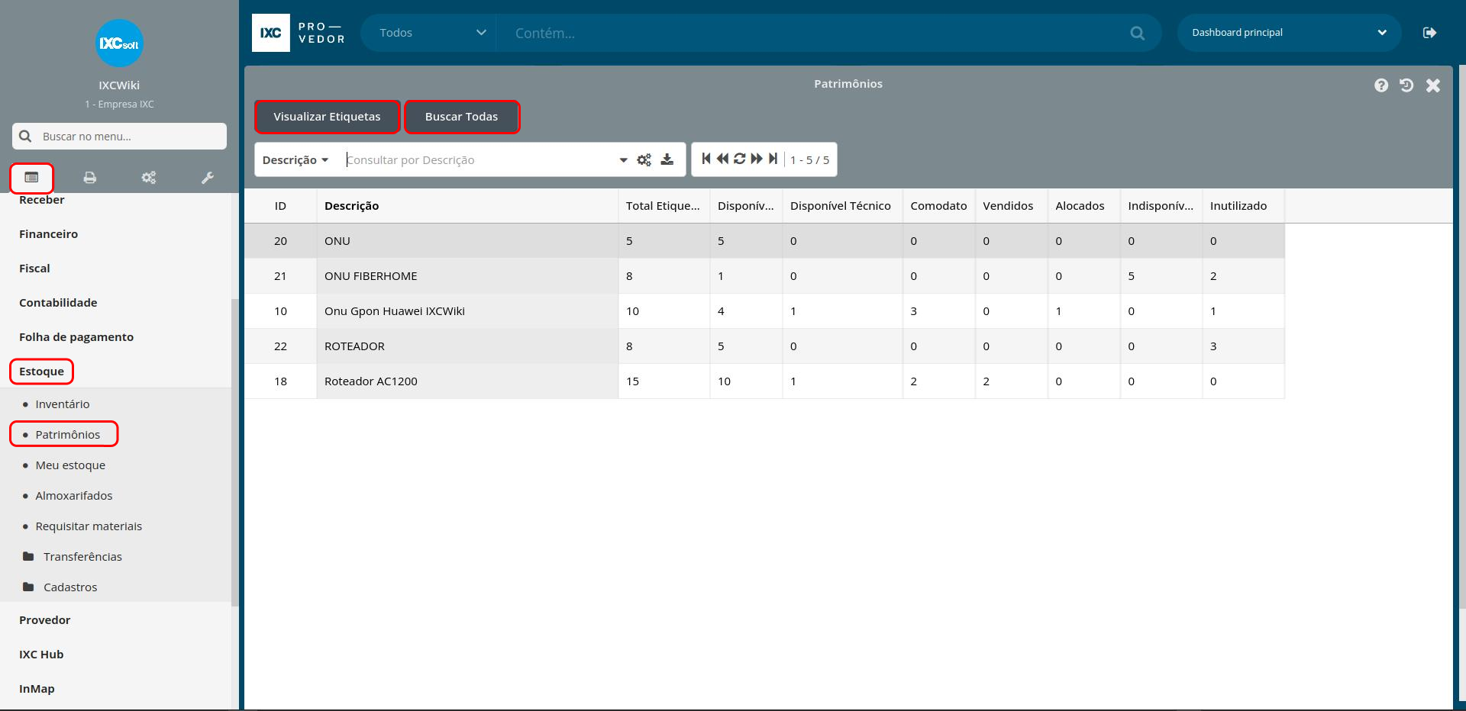This screenshot has width=1466, height=711.
Task: Click the IXCsoft logo in sidebar
Action: coord(120,43)
